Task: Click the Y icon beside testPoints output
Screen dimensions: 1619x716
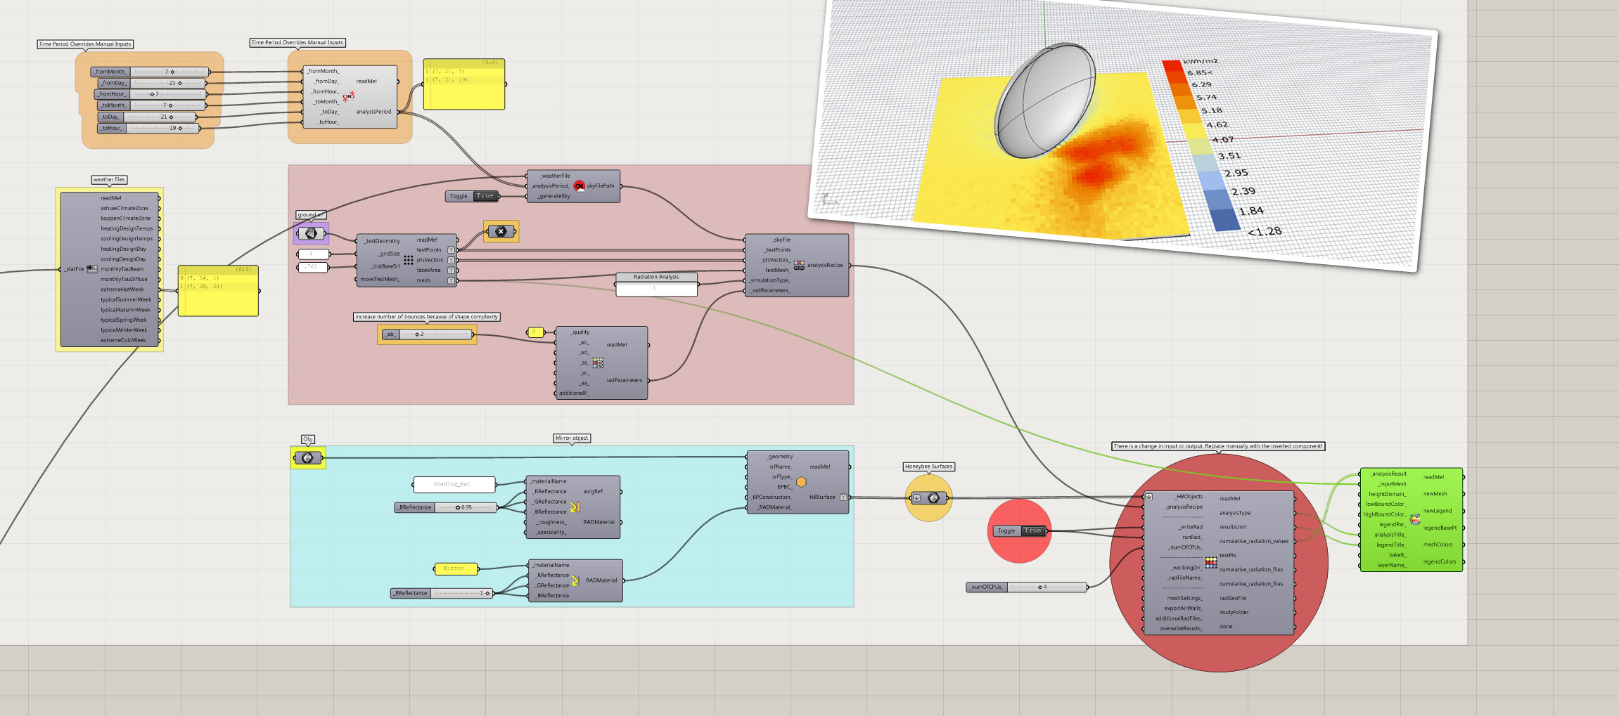Action: pos(452,250)
